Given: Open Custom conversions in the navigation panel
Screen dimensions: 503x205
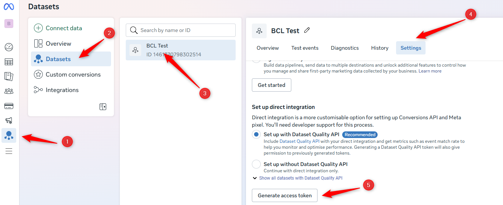Looking at the screenshot, I should pyautogui.click(x=73, y=74).
